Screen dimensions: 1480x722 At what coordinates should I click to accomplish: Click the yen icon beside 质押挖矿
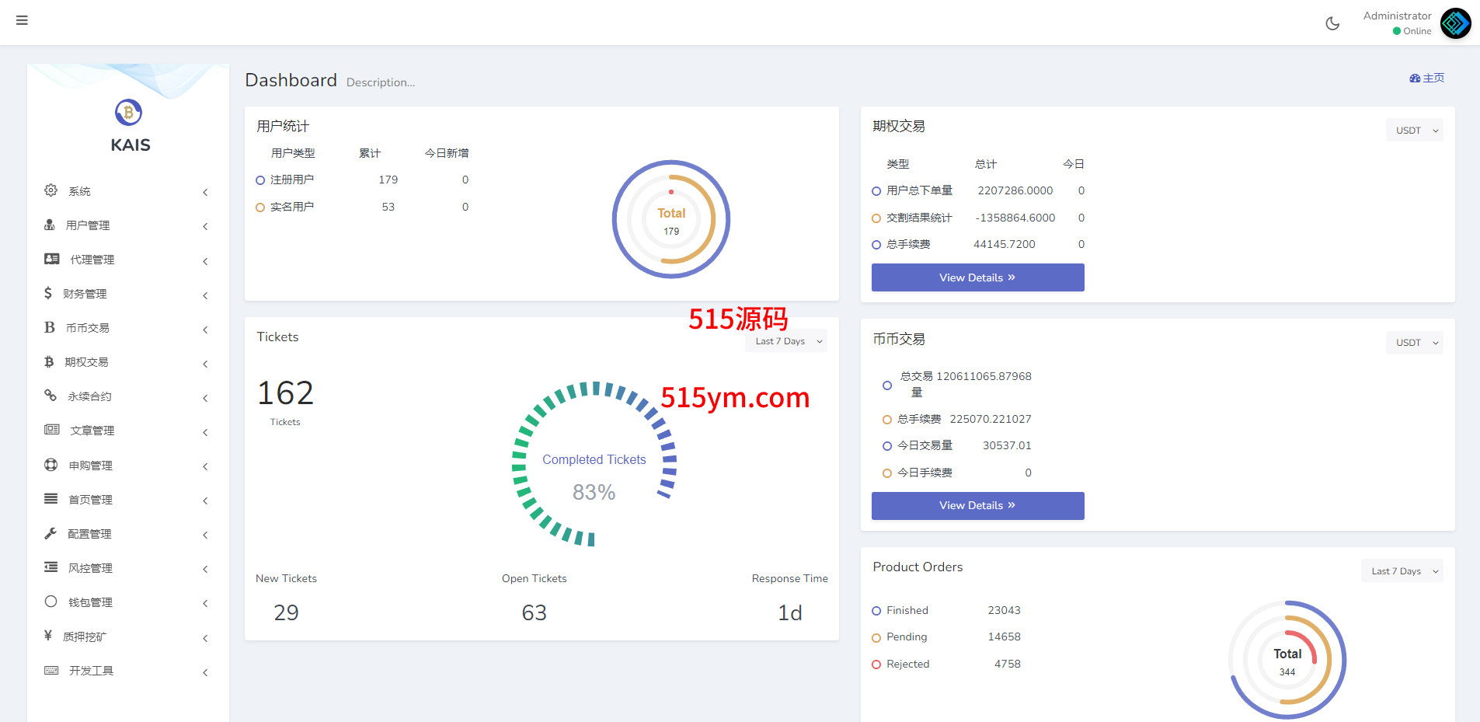point(48,636)
